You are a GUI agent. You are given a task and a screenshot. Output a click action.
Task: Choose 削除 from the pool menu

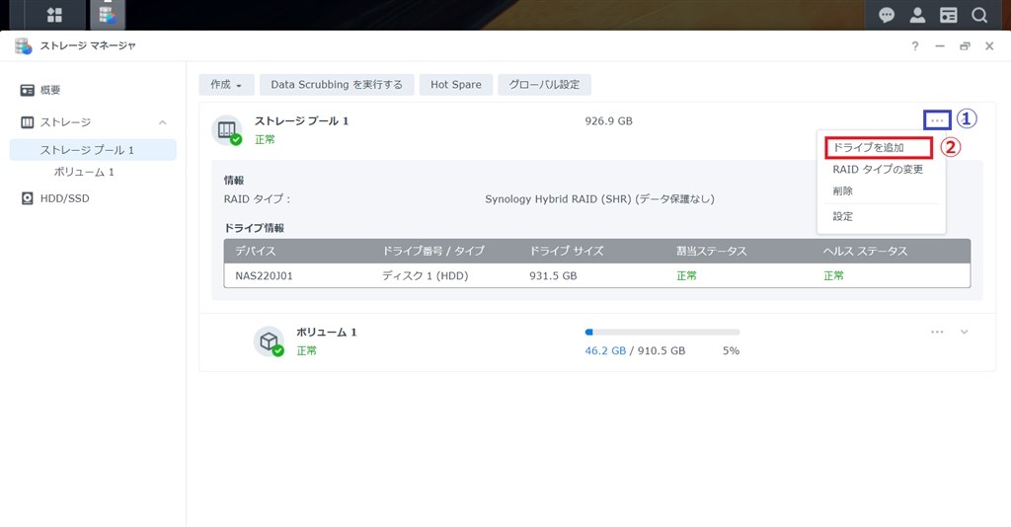(x=843, y=191)
